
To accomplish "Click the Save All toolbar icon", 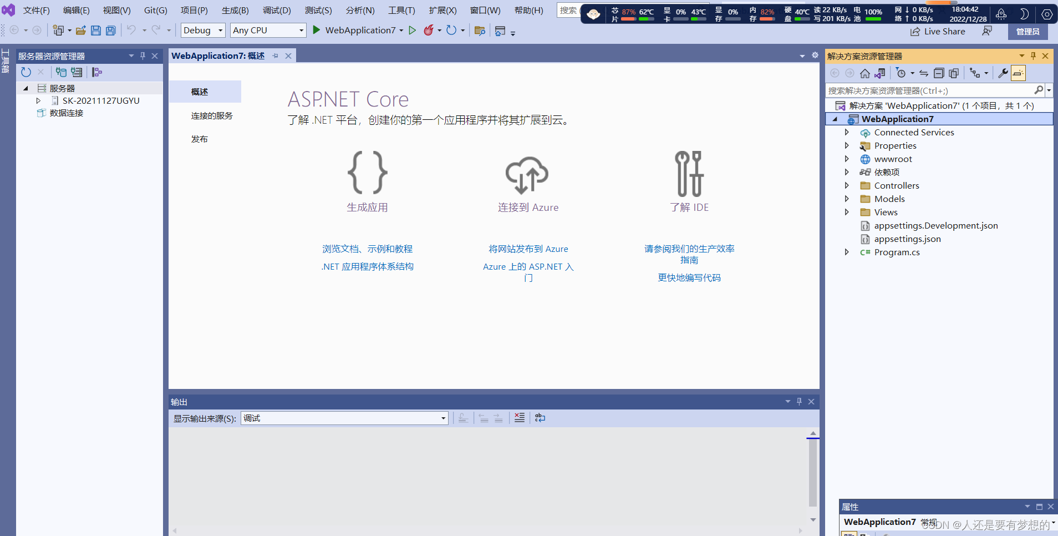I will point(111,31).
